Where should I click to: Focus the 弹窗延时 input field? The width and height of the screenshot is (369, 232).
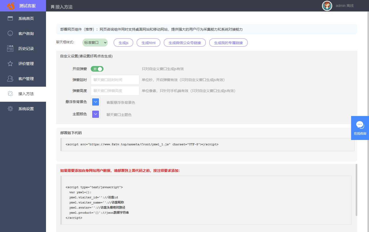(x=115, y=80)
